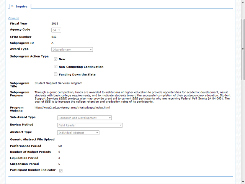Click the Generic Abstract File Upload label
Screen dimensions: 245x184
tap(32, 140)
